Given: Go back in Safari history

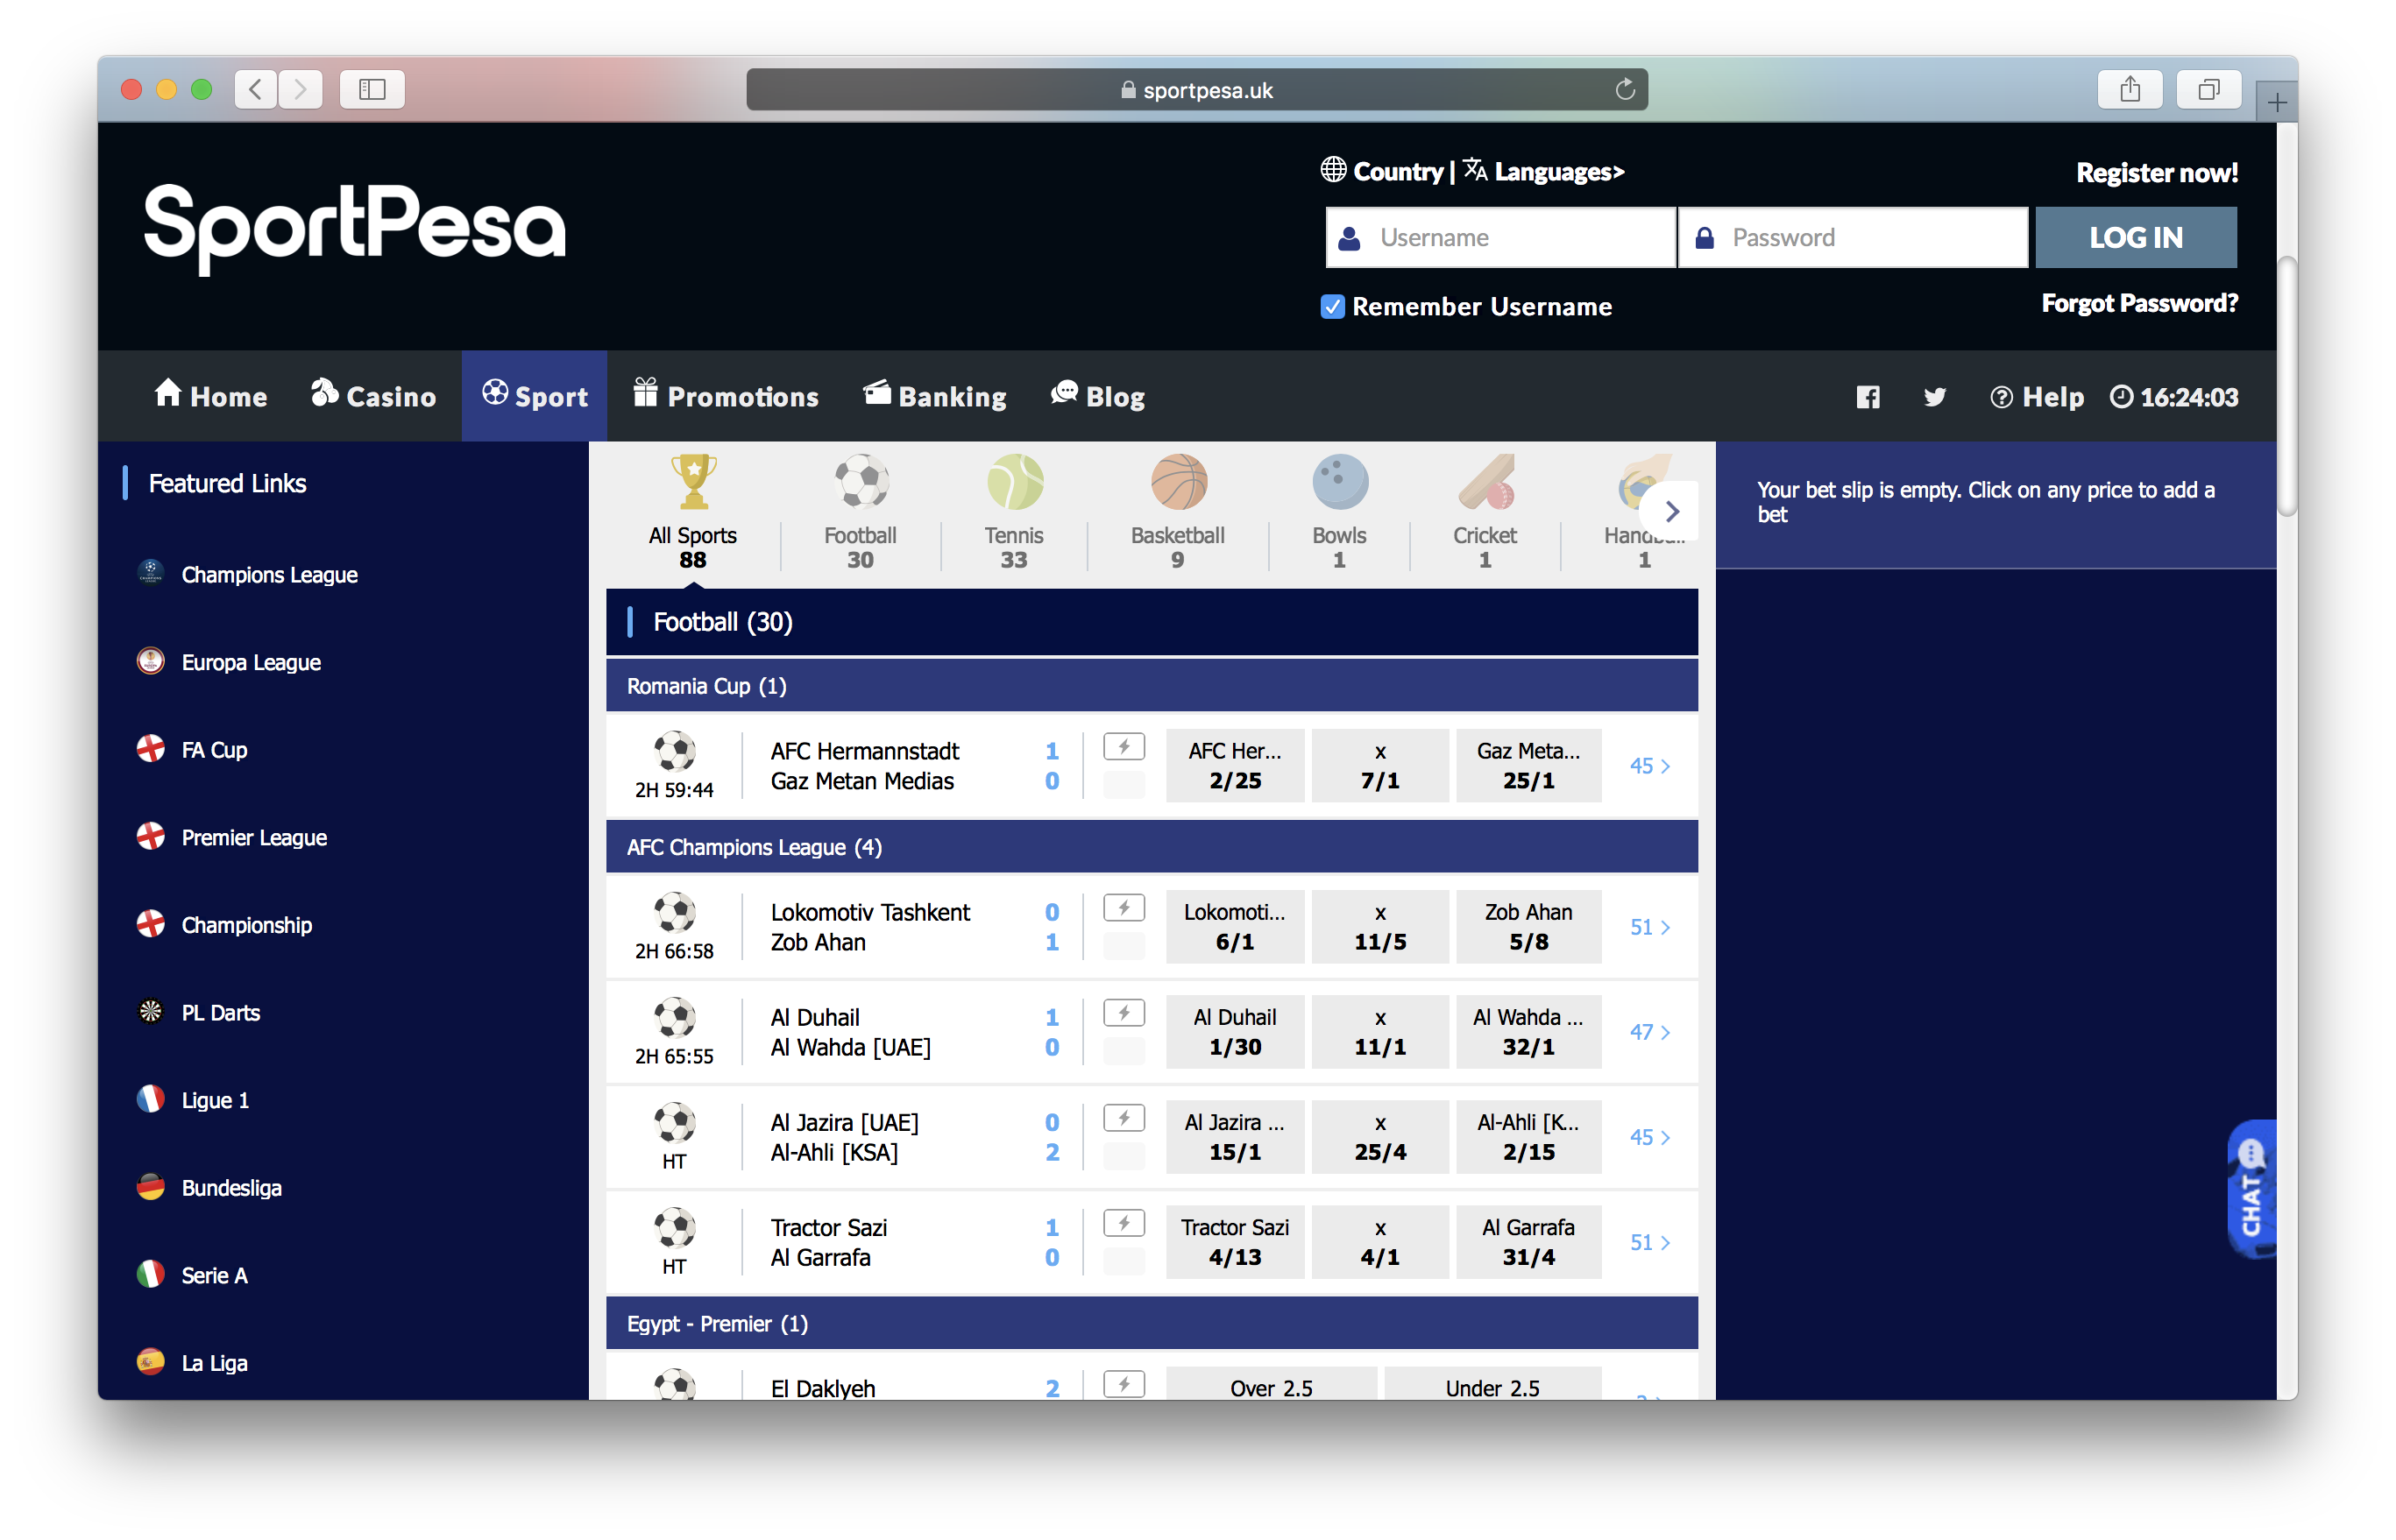Looking at the screenshot, I should [x=256, y=89].
